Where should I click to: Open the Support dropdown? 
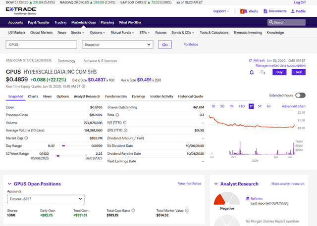coord(221,11)
